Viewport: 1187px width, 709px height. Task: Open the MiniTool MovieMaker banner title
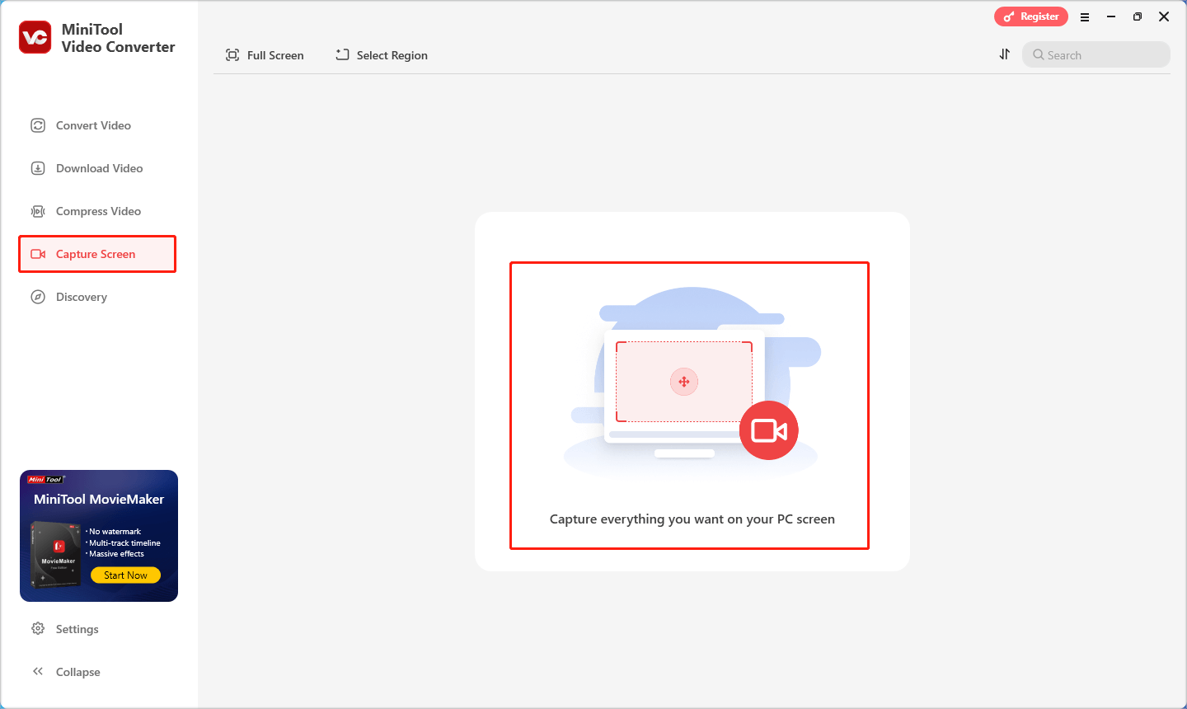pyautogui.click(x=99, y=500)
